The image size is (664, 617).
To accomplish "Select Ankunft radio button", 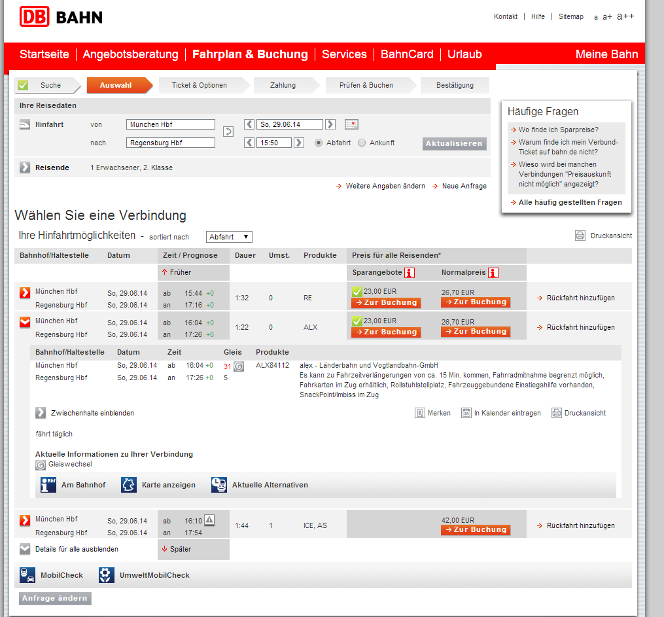I will point(362,143).
